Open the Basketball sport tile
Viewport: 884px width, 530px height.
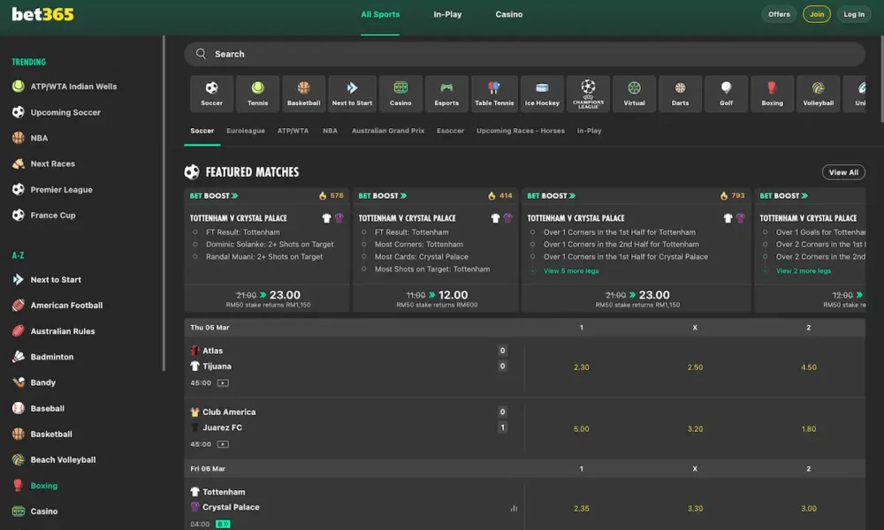pyautogui.click(x=304, y=94)
